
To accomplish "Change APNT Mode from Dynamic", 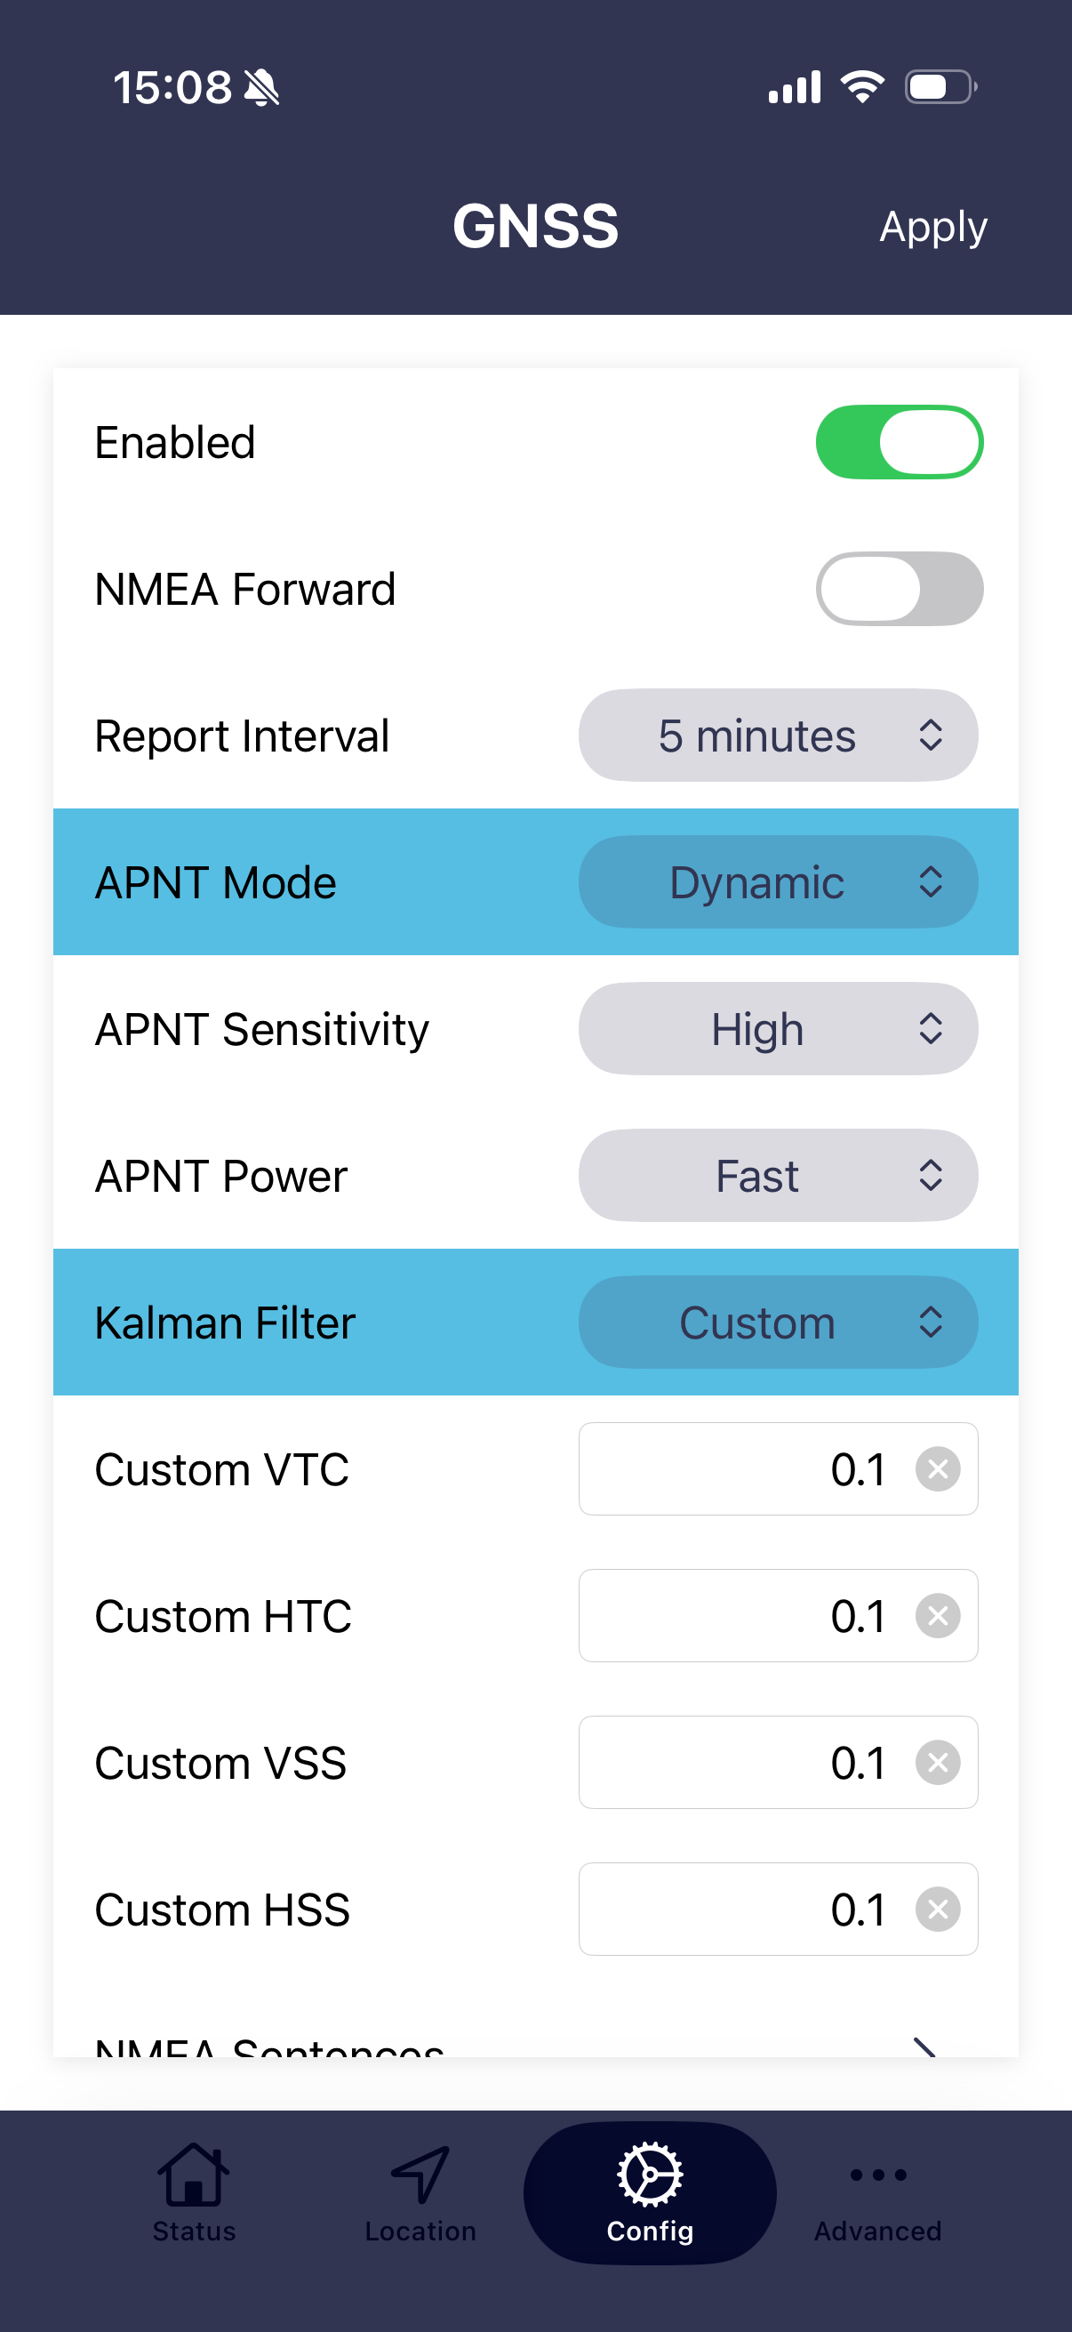I will [x=778, y=881].
